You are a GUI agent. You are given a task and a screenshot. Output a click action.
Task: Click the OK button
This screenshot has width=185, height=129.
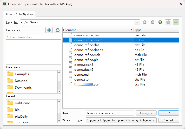[x=168, y=113]
